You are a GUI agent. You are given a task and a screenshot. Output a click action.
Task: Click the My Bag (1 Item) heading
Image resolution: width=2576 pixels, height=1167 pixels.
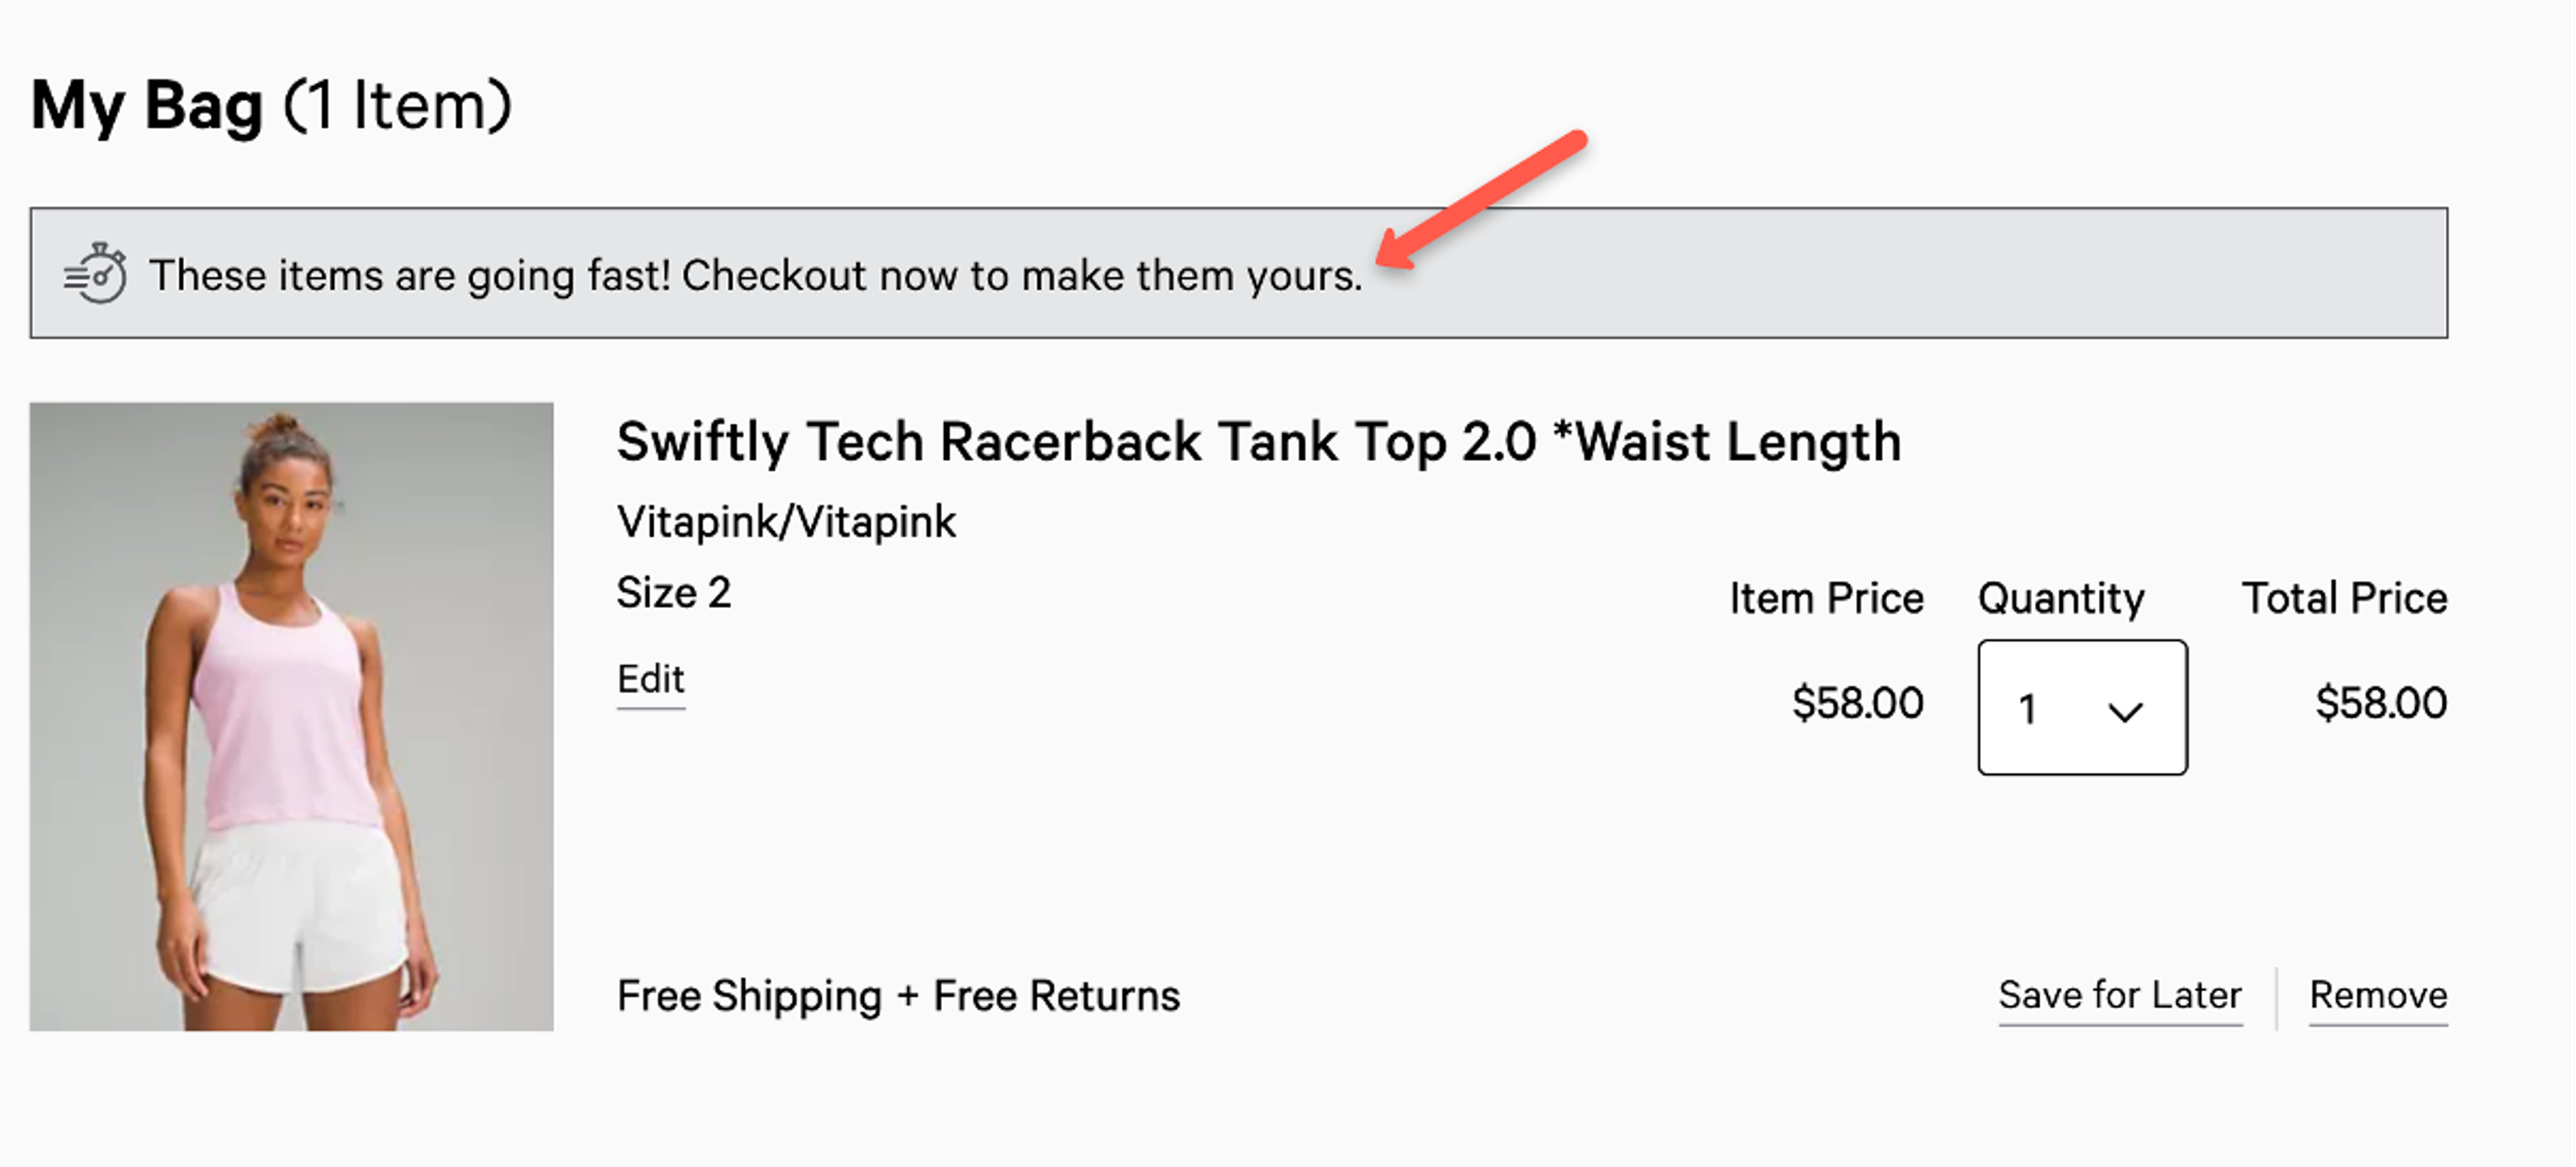click(x=271, y=105)
